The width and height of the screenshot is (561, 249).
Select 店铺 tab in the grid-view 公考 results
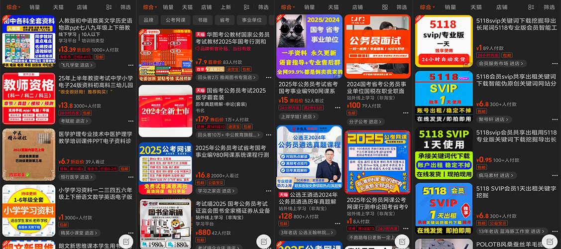[x=357, y=7]
